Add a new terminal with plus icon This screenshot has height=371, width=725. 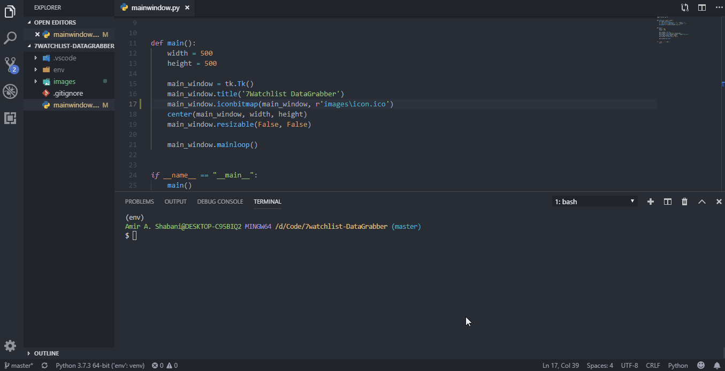point(650,202)
